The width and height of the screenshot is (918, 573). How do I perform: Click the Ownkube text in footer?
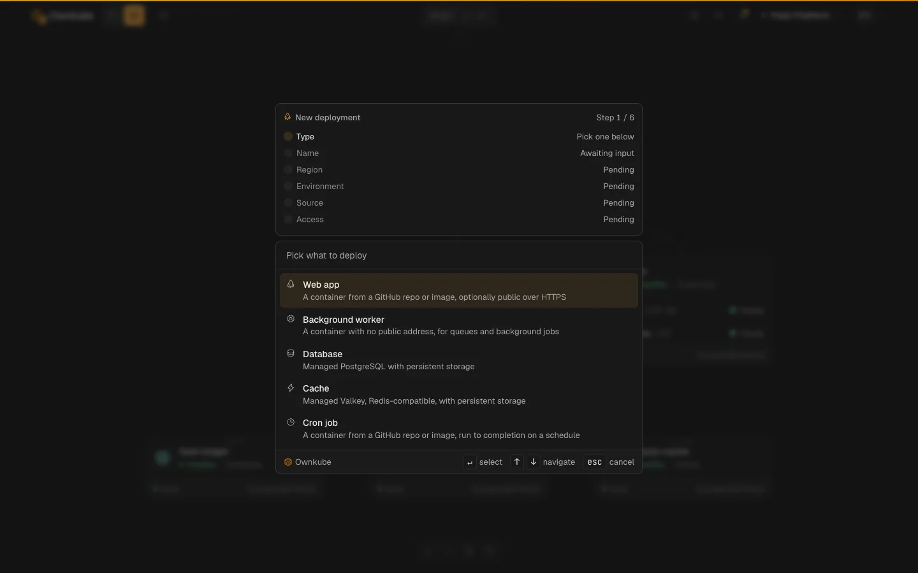[x=313, y=462]
